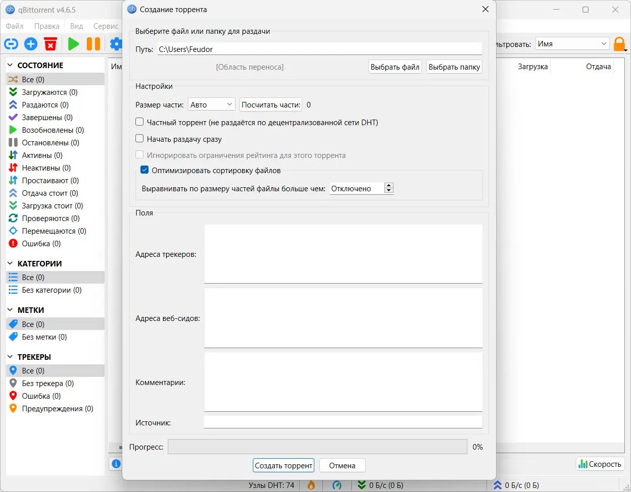Close the 'Создание торрента' dialog

486,9
